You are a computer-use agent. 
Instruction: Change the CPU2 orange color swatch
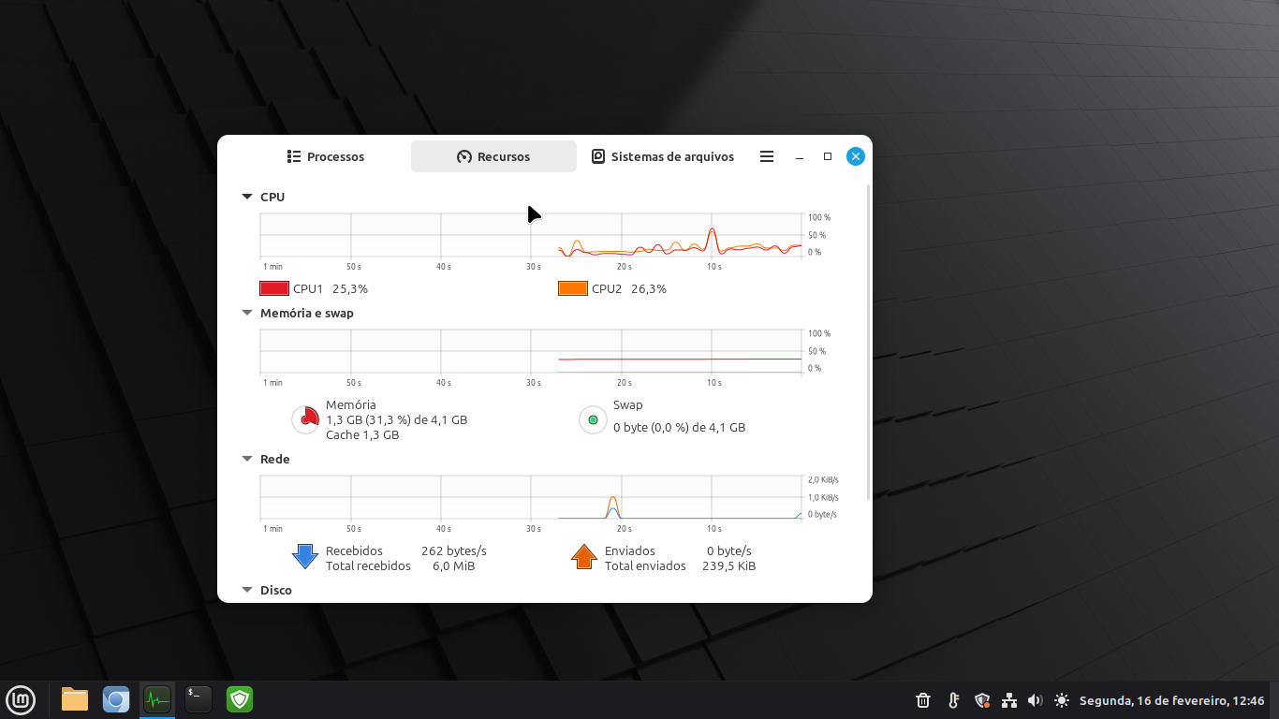(x=573, y=288)
